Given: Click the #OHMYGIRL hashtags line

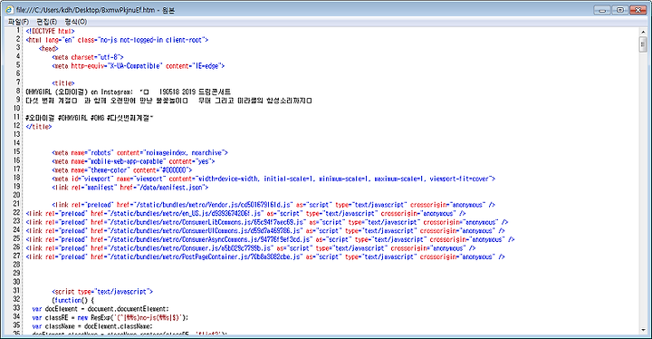Looking at the screenshot, I should [x=90, y=118].
